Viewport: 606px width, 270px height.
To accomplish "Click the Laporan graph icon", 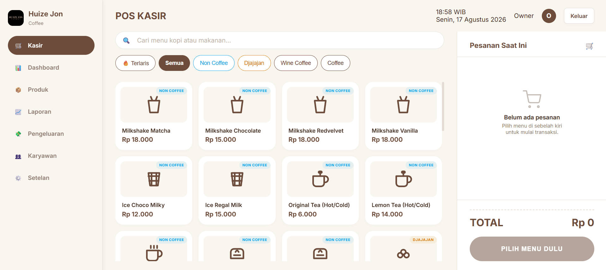I will [x=18, y=112].
